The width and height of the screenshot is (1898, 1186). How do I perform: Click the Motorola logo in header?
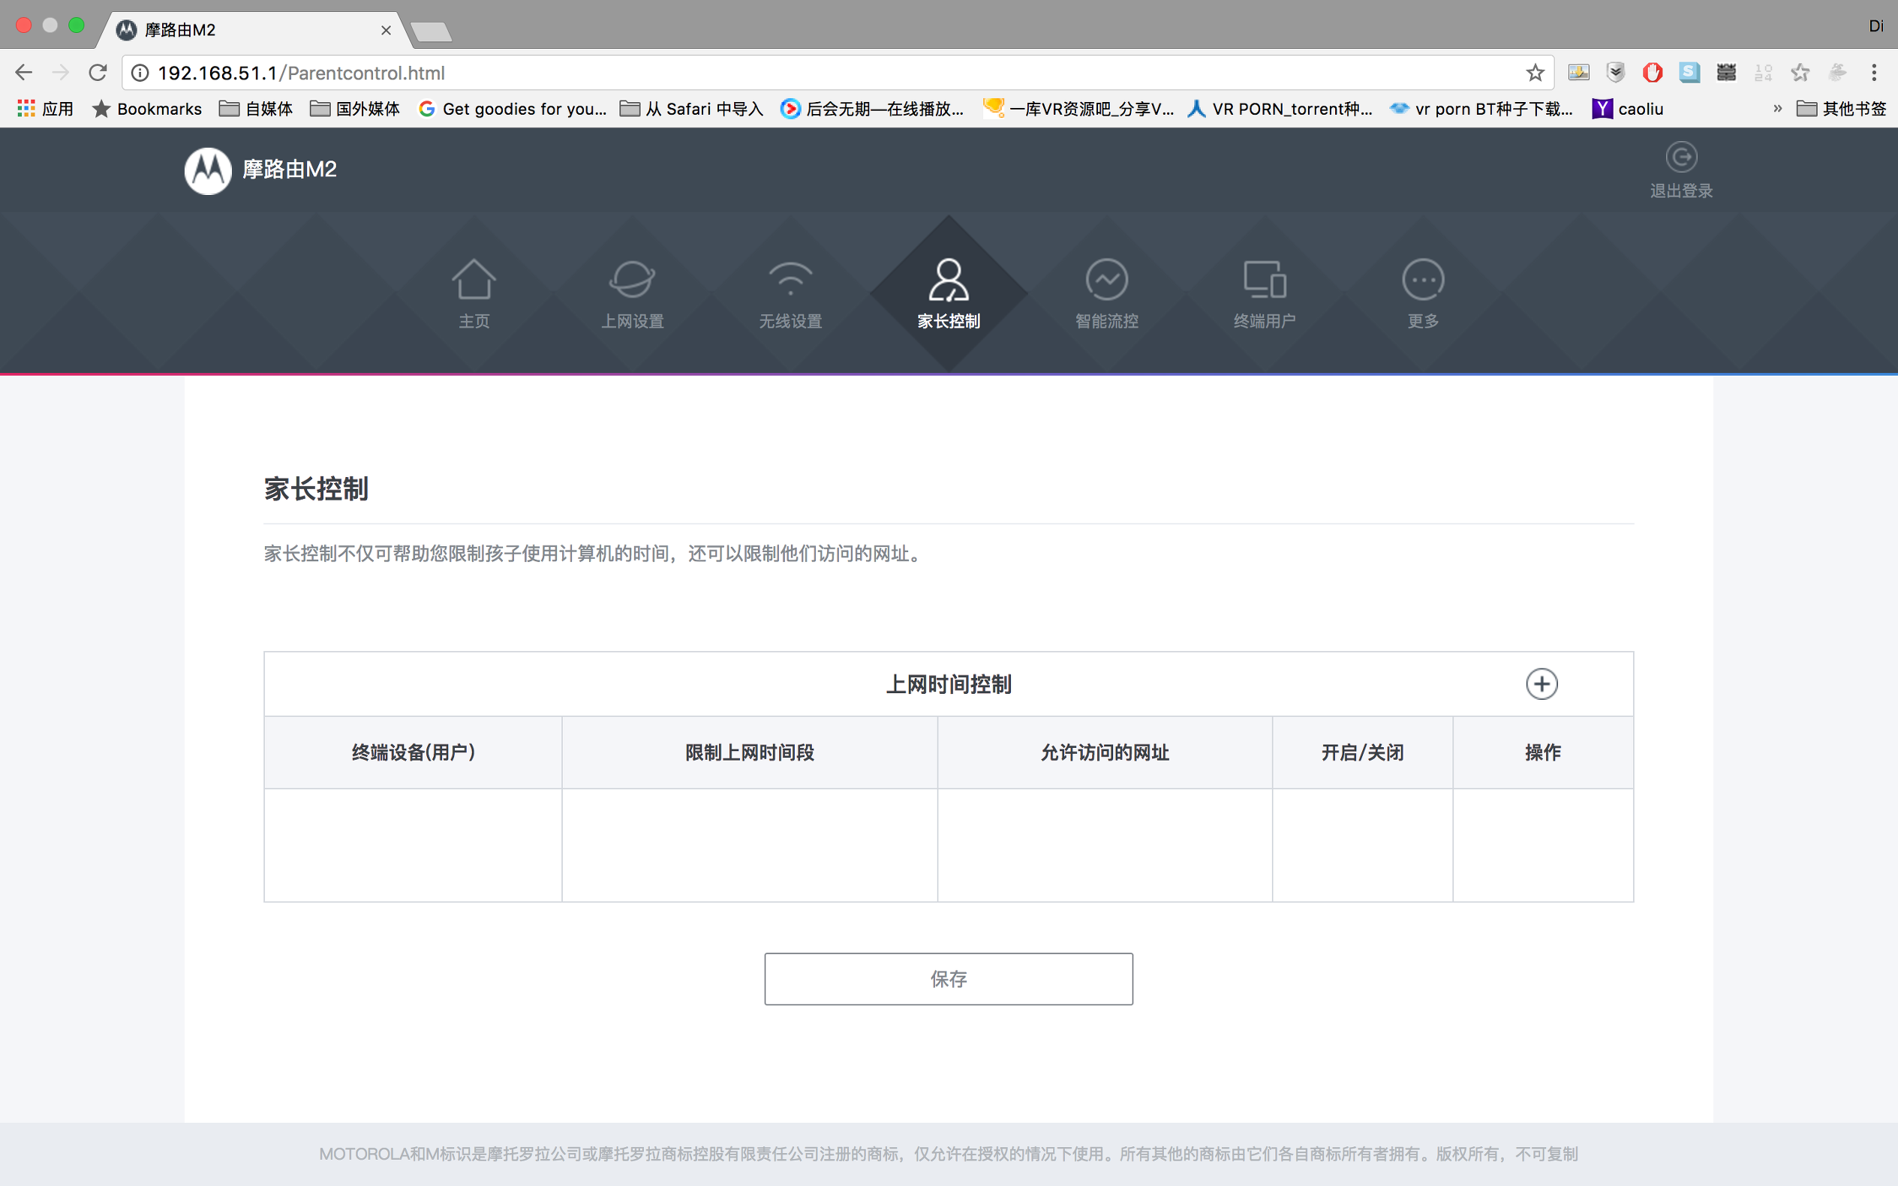tap(208, 170)
